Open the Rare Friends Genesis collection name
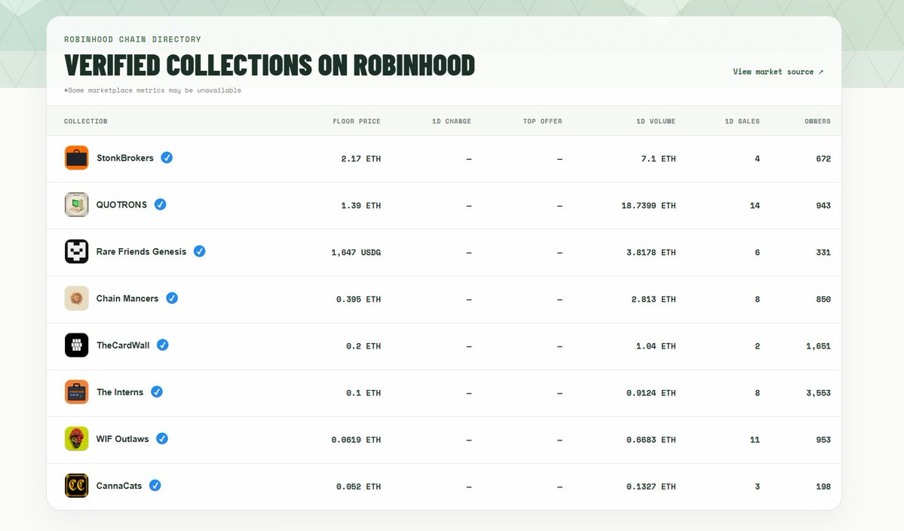The image size is (904, 531). pyautogui.click(x=141, y=251)
